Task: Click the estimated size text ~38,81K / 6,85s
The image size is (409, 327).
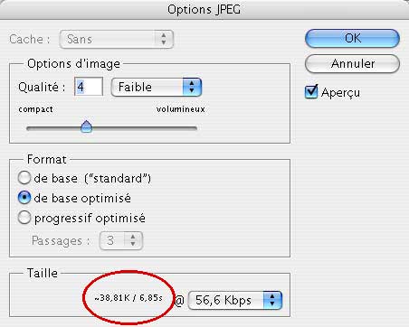Action: (128, 298)
